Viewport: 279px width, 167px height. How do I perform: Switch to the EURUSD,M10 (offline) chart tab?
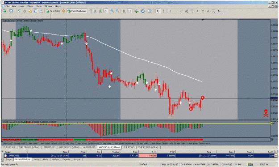click(29, 147)
